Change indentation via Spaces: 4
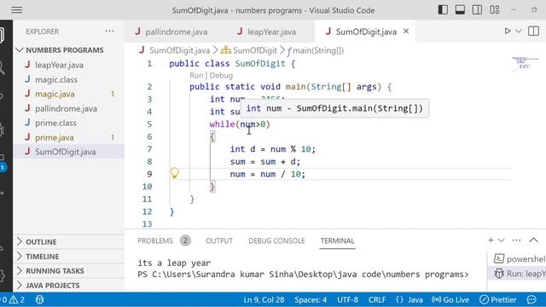 311,299
